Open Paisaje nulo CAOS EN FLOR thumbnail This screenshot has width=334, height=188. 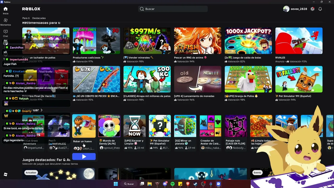tap(236, 126)
